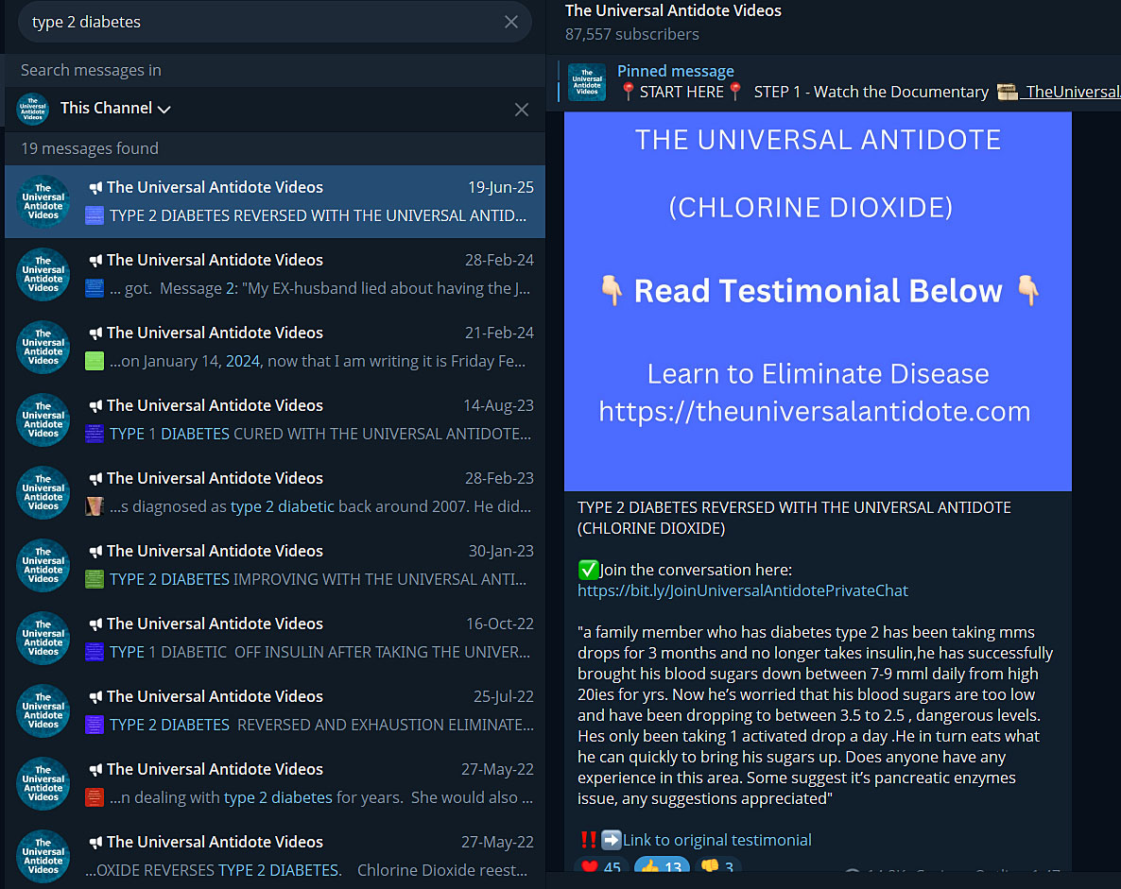The width and height of the screenshot is (1121, 889).
Task: Select the TYPE 1 DIABETIC OFF INSULIN result
Action: click(274, 638)
